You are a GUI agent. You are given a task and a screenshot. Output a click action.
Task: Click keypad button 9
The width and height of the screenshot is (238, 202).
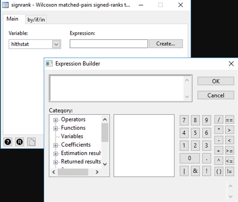tap(207, 120)
